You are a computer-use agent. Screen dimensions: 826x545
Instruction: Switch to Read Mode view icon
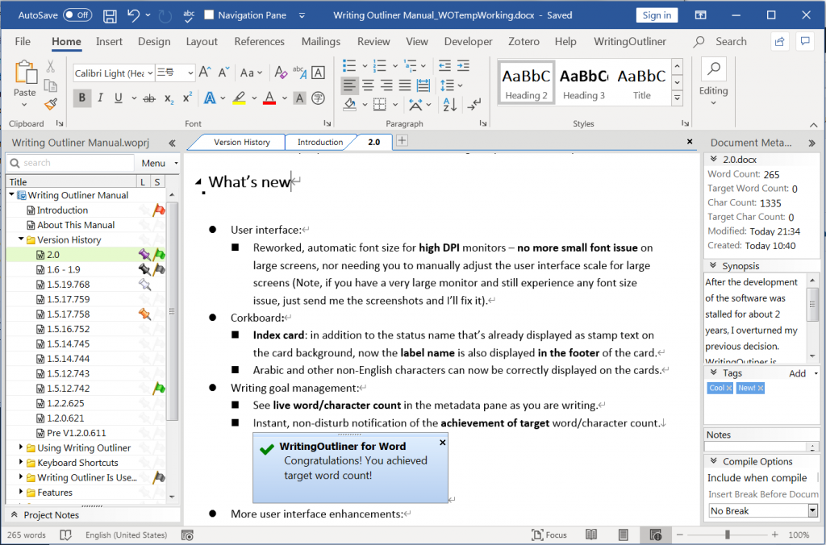pos(591,535)
